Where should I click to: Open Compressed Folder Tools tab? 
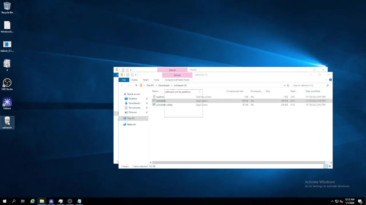pyautogui.click(x=177, y=80)
